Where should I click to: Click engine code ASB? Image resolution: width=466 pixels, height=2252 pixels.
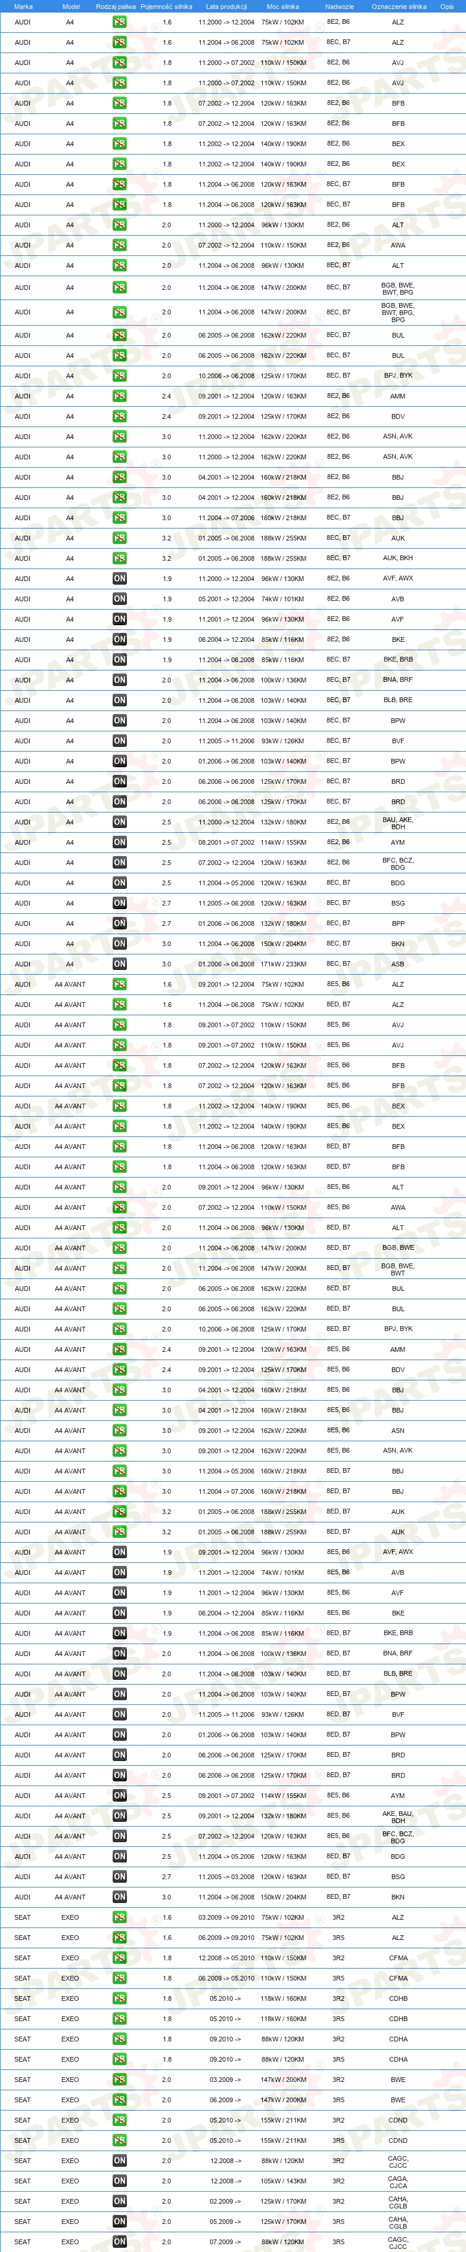398,964
